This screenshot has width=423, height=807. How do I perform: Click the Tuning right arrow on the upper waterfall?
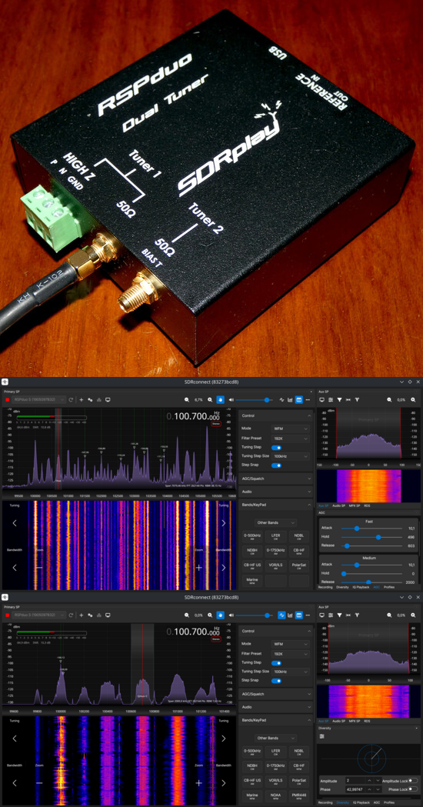click(223, 523)
